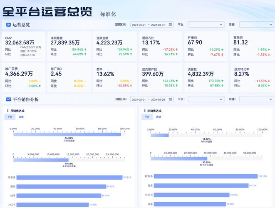The width and height of the screenshot is (275, 208).
Task: Click 小红书 bar in 月销售达成 chart
Action: pos(52,205)
